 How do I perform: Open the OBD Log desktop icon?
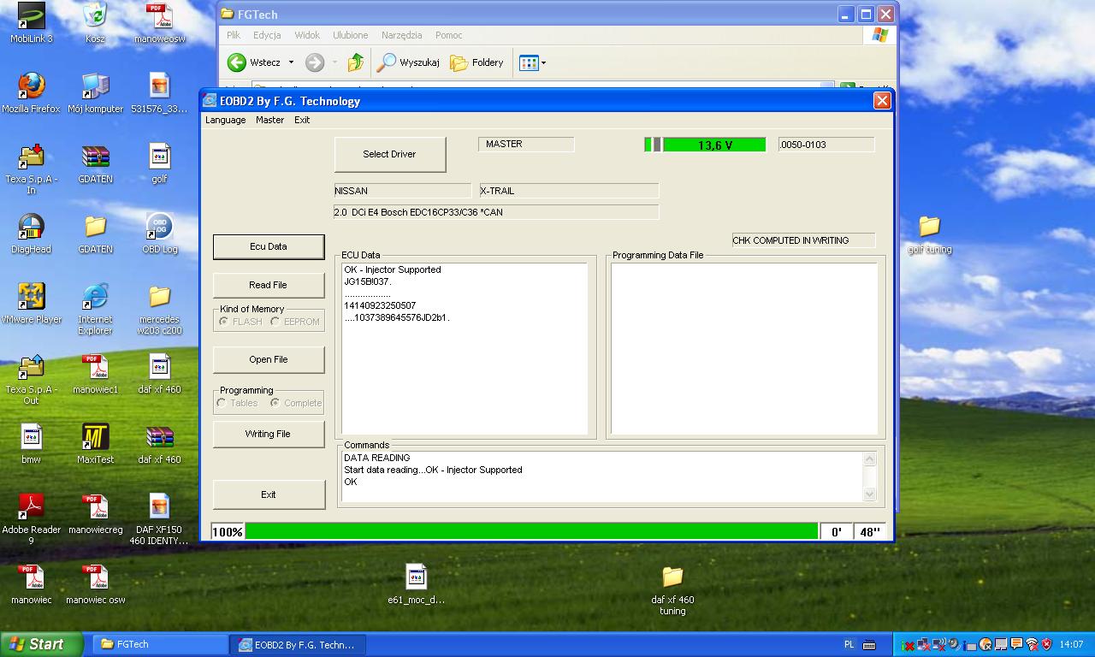159,234
